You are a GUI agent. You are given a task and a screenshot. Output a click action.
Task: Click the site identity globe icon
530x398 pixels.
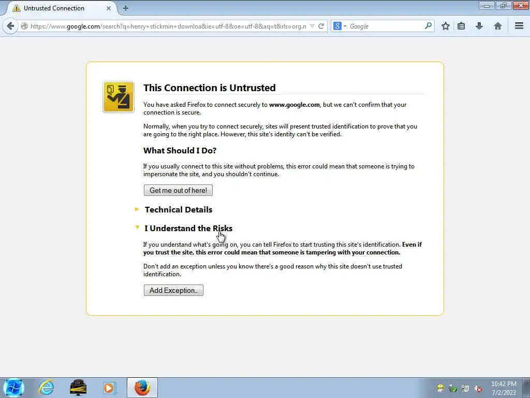(x=24, y=26)
